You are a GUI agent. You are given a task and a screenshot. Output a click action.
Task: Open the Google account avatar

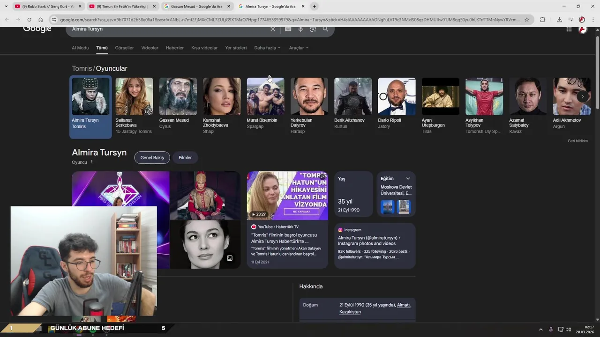(583, 29)
